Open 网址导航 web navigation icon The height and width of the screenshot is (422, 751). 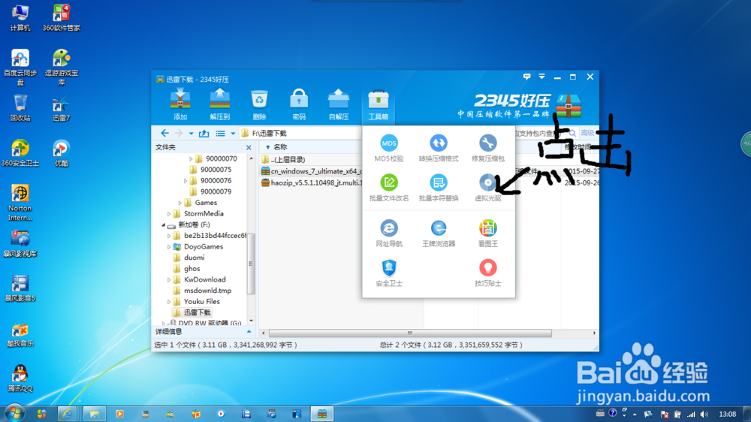coord(389,234)
